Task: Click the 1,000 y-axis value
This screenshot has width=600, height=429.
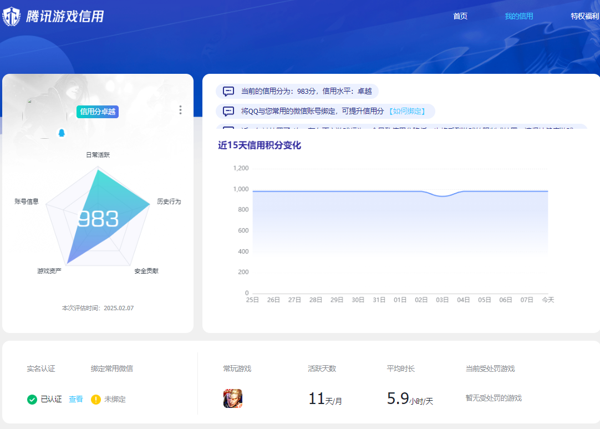Action: (241, 189)
